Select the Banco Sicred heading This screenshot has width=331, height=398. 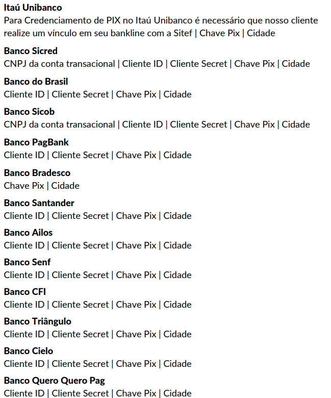pos(31,51)
